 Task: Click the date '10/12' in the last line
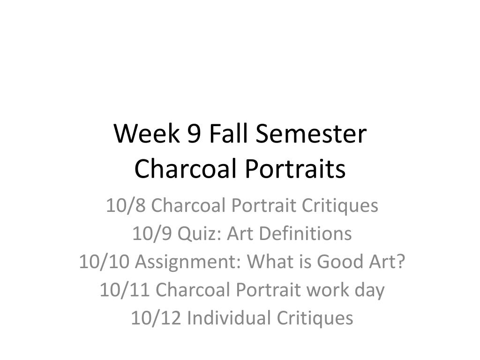click(156, 318)
